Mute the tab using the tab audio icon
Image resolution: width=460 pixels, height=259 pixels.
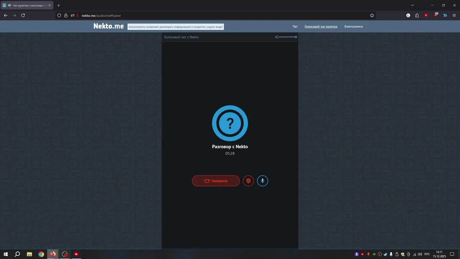click(9, 5)
